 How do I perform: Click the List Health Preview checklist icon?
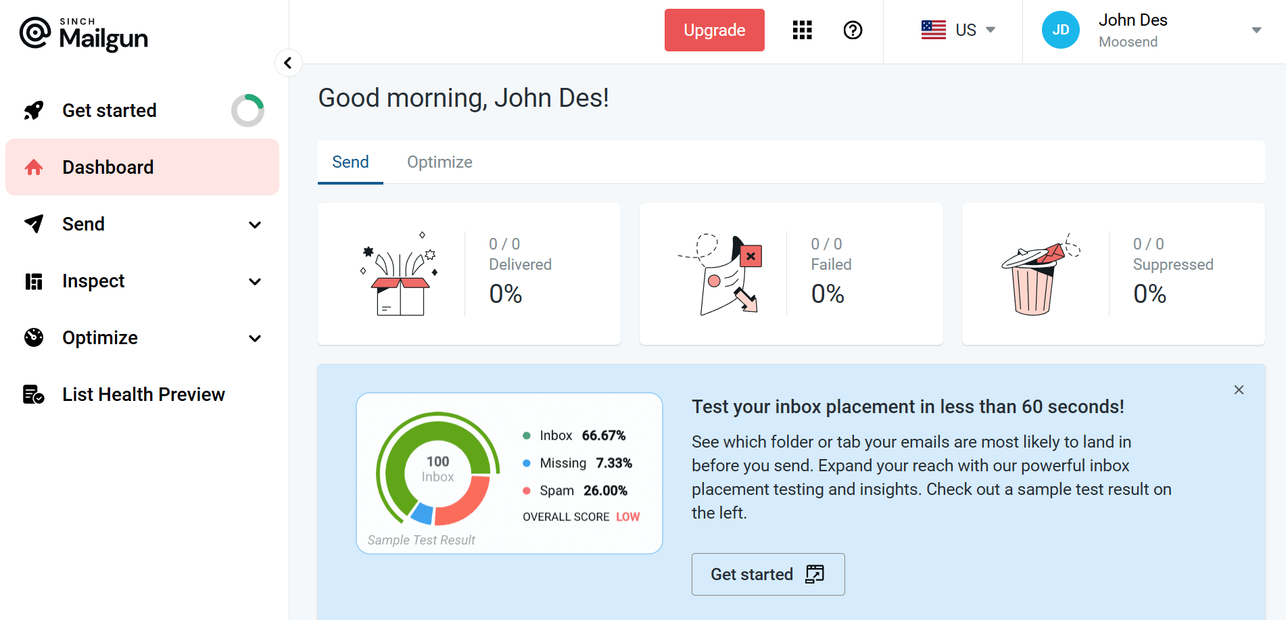(32, 394)
